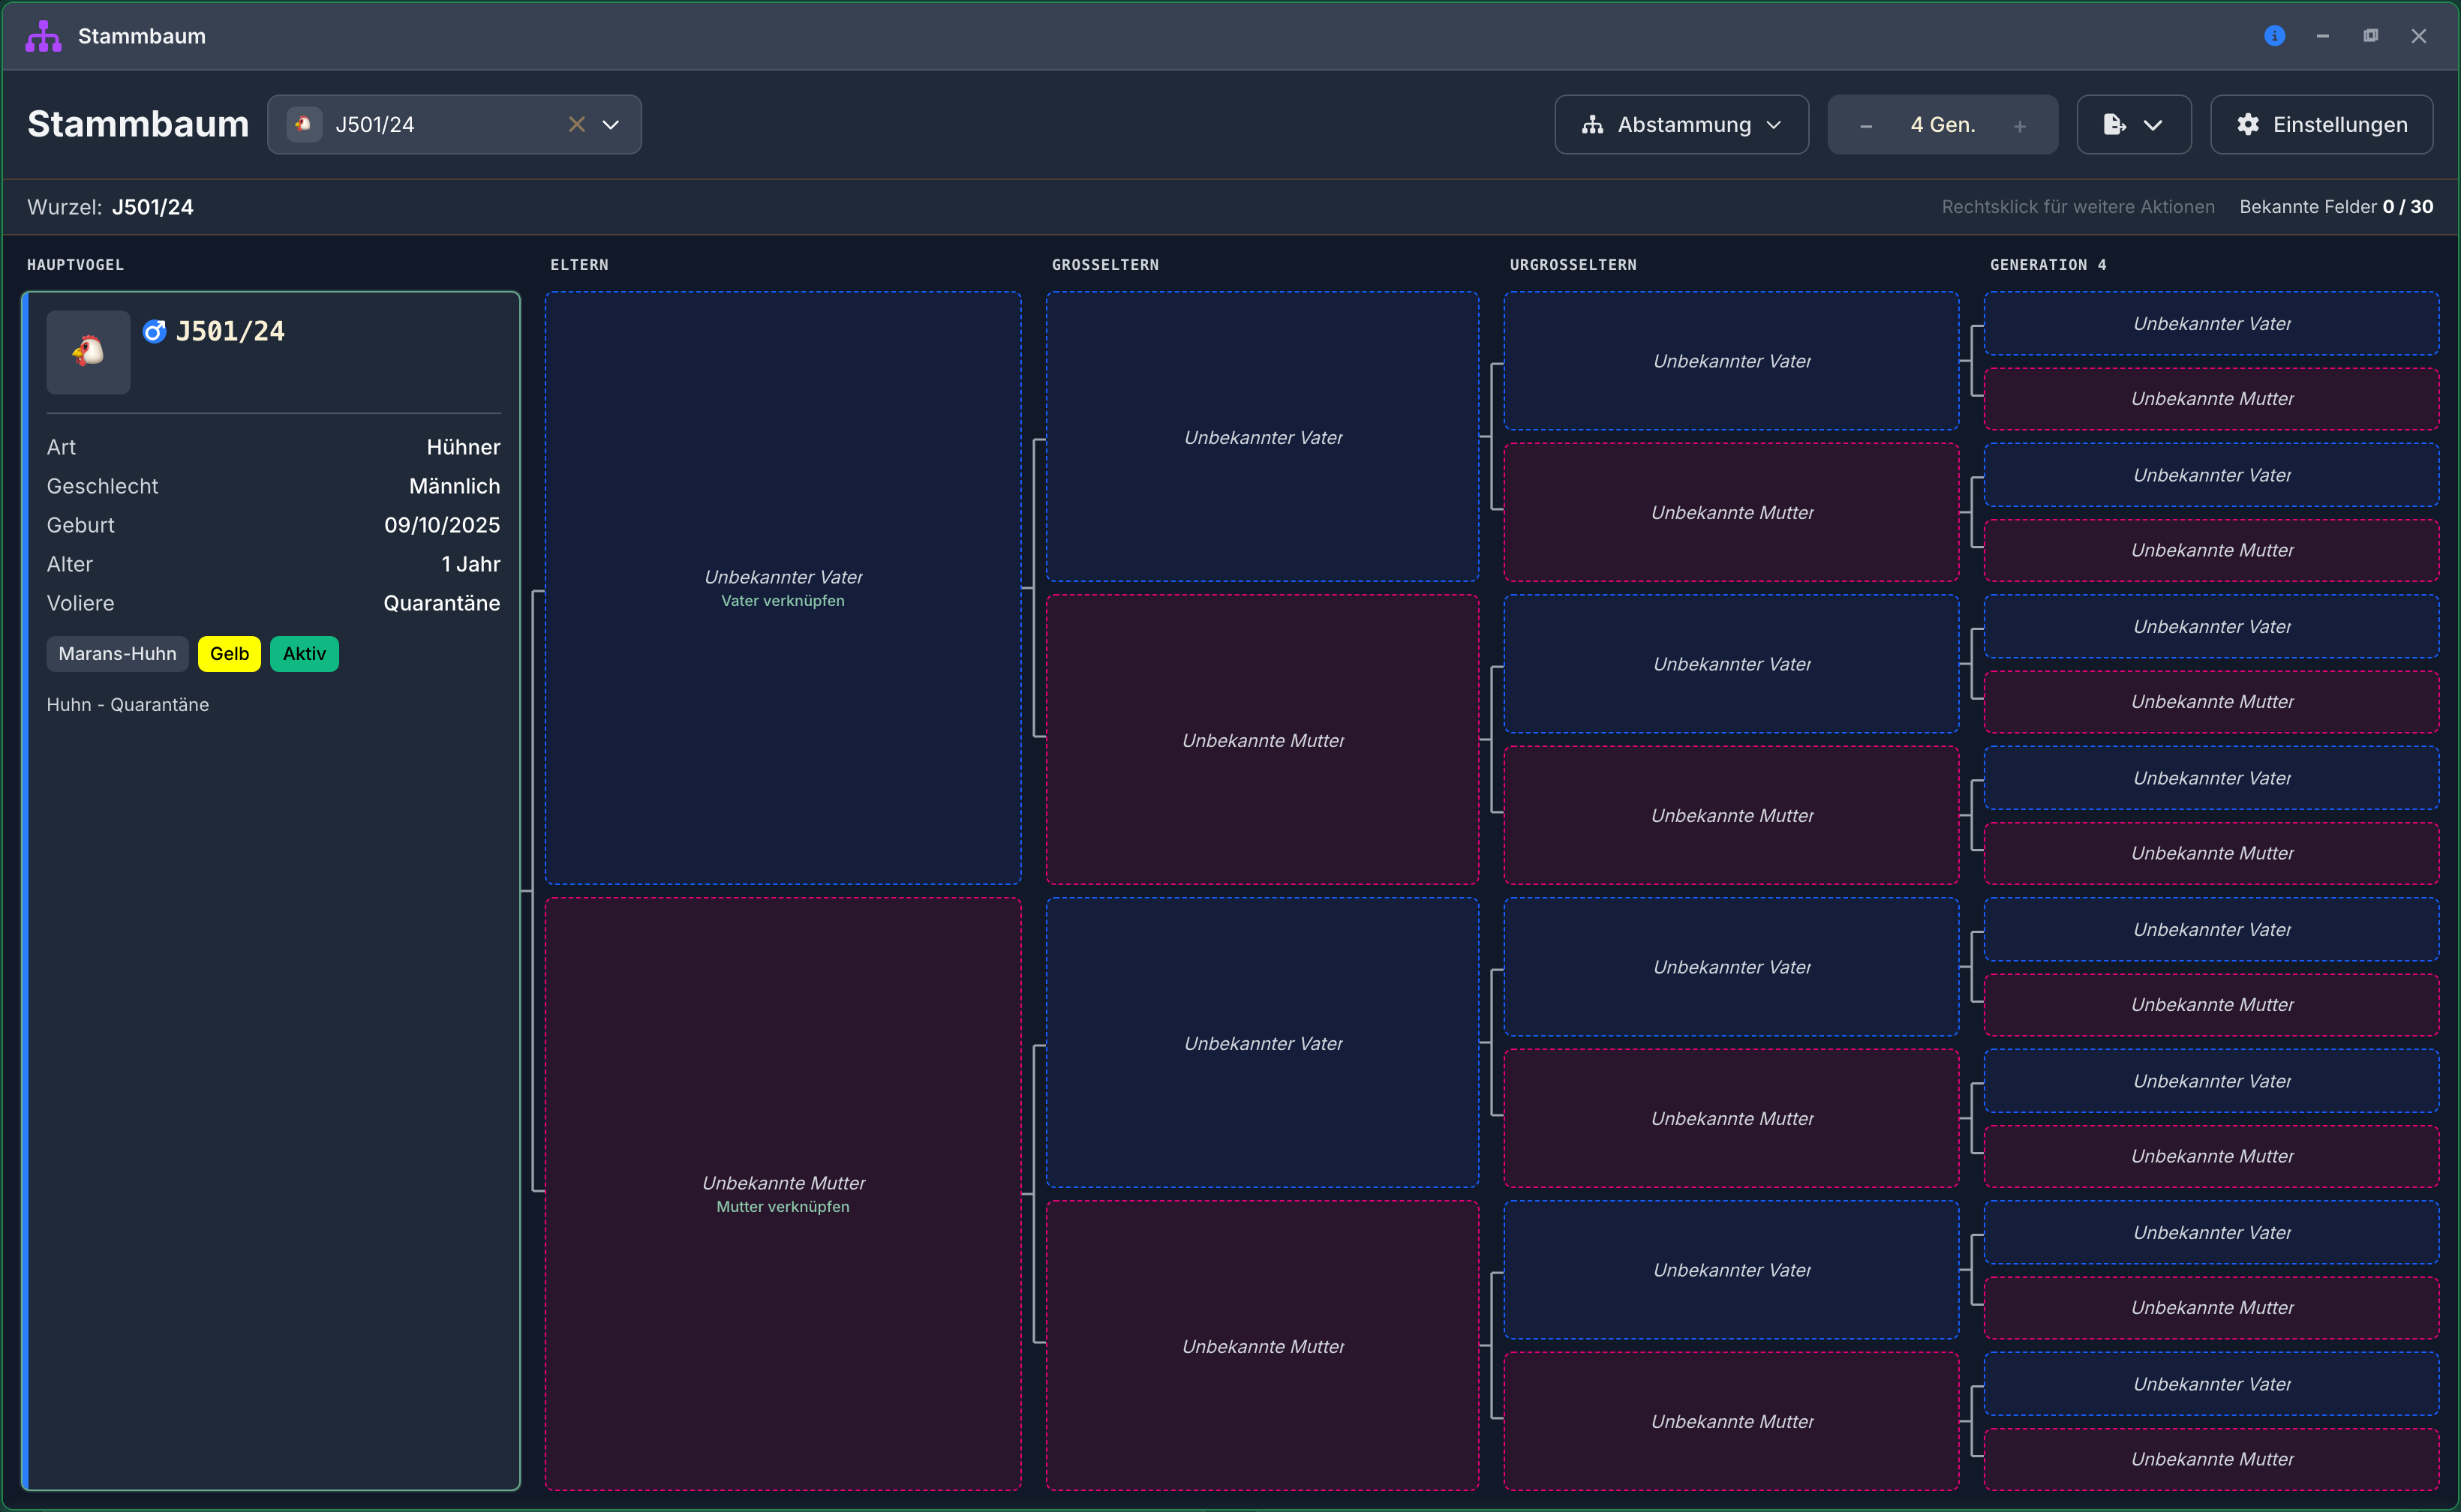This screenshot has width=2461, height=1512.
Task: Click the chicken icon in bird selector
Action: (304, 124)
